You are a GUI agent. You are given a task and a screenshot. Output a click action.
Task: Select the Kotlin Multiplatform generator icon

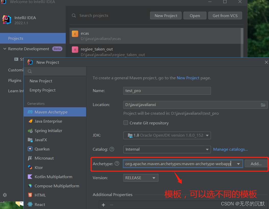30,177
